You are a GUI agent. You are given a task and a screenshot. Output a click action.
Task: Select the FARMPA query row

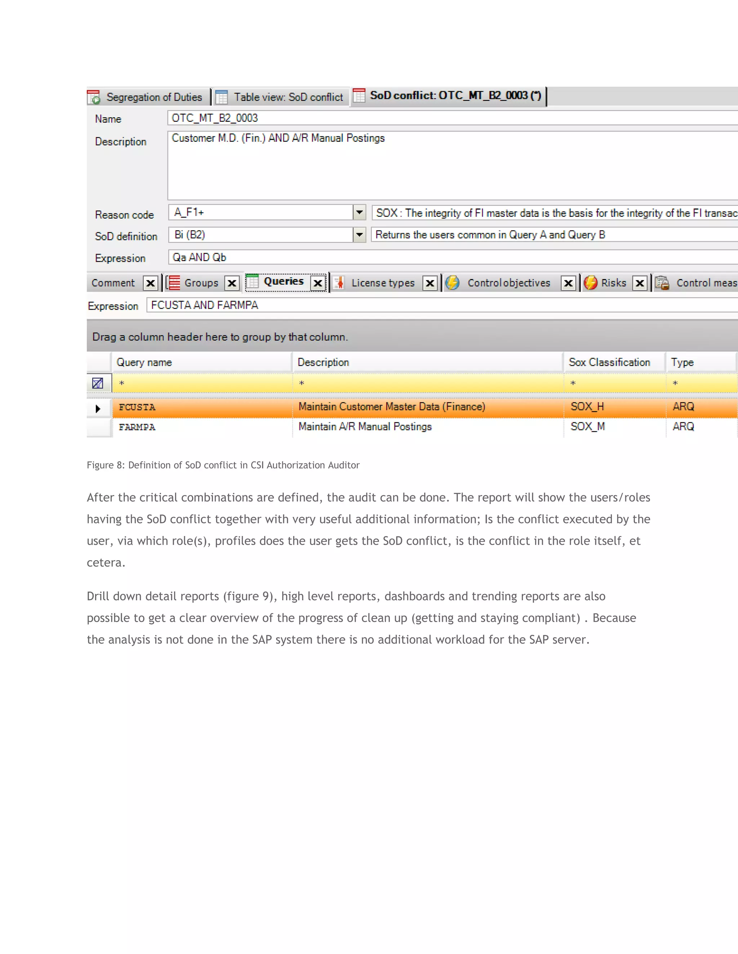(412, 428)
